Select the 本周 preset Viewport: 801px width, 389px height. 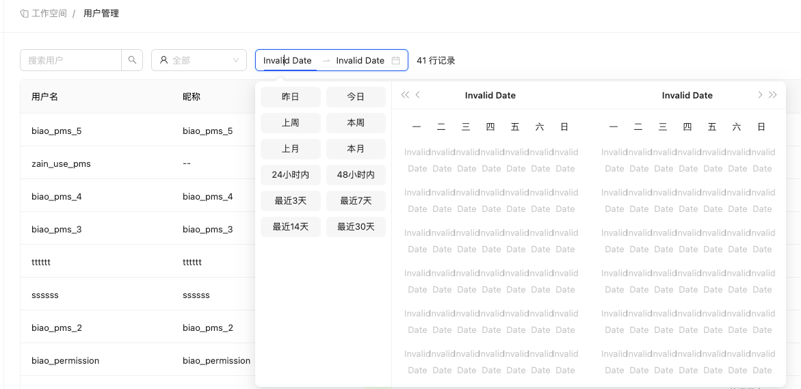356,123
